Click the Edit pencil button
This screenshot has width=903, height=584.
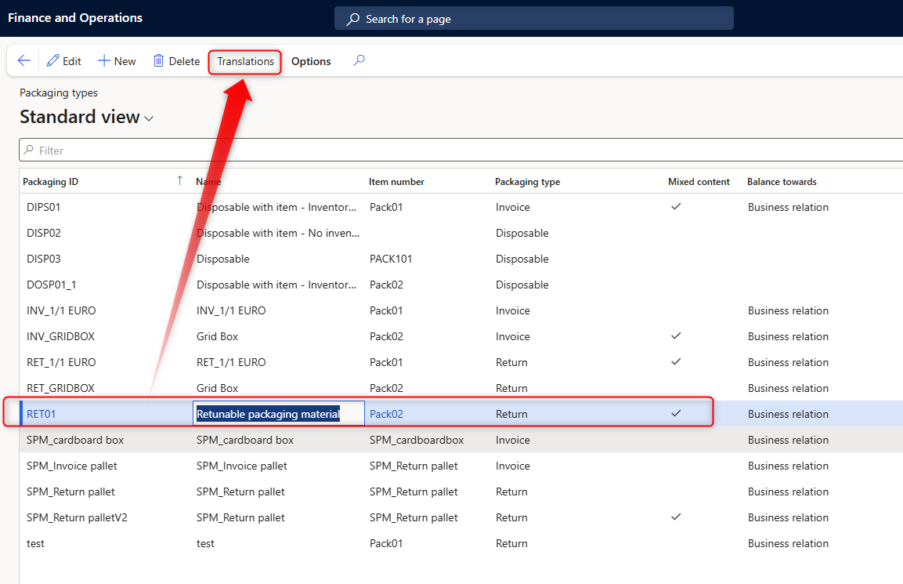(x=64, y=61)
